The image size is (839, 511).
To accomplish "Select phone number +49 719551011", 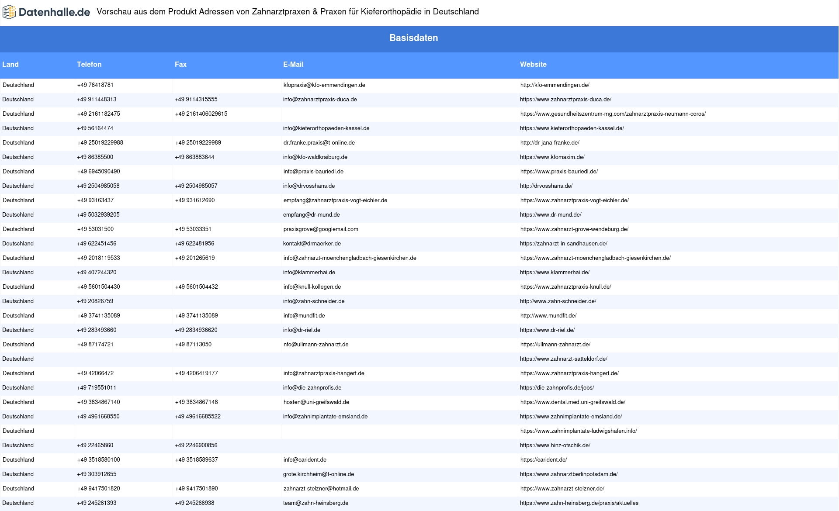I will click(97, 388).
